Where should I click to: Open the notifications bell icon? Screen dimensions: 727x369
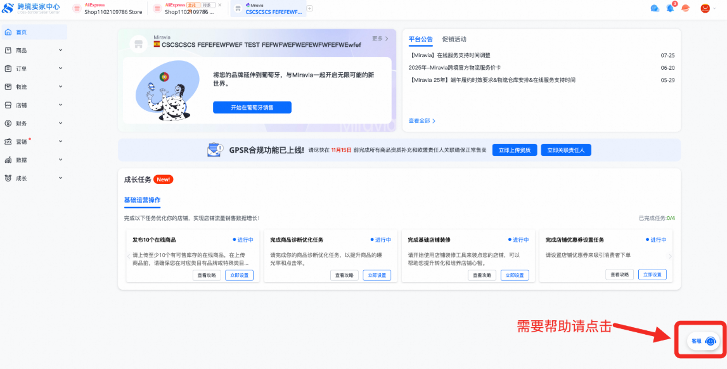(x=670, y=8)
